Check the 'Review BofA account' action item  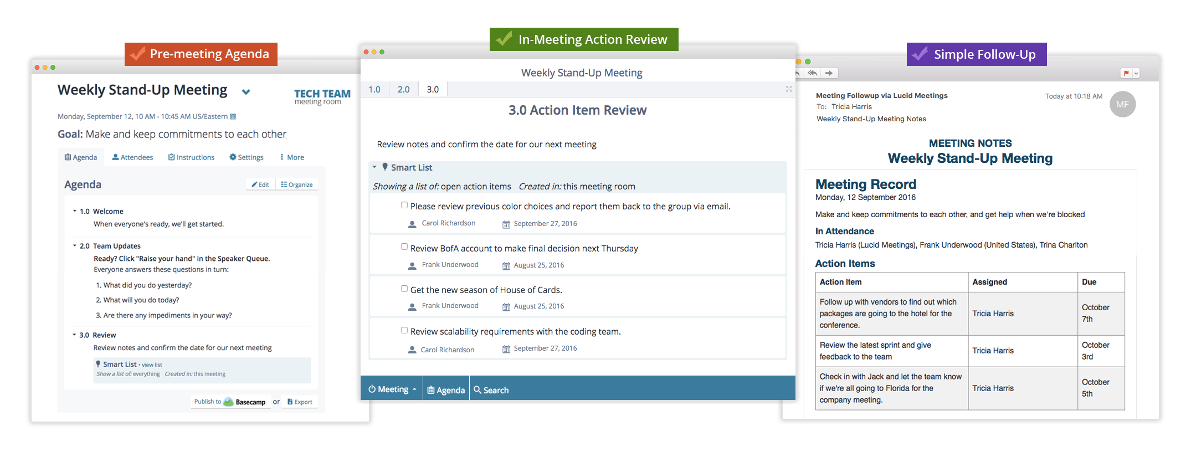[x=404, y=247]
